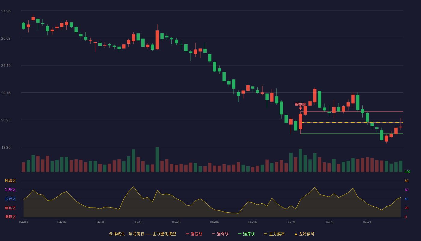This screenshot has width=421, height=241.
Task: Select the 低吸区 zone label
Action: [x=10, y=217]
